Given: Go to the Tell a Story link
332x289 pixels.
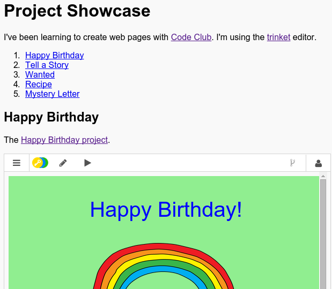Looking at the screenshot, I should (47, 65).
